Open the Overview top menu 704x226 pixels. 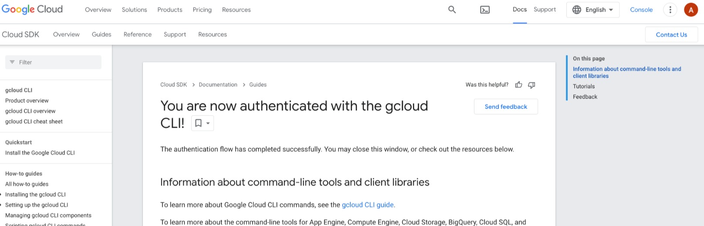click(x=98, y=10)
